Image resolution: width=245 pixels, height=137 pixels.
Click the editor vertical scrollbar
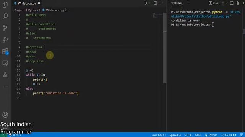point(165,48)
